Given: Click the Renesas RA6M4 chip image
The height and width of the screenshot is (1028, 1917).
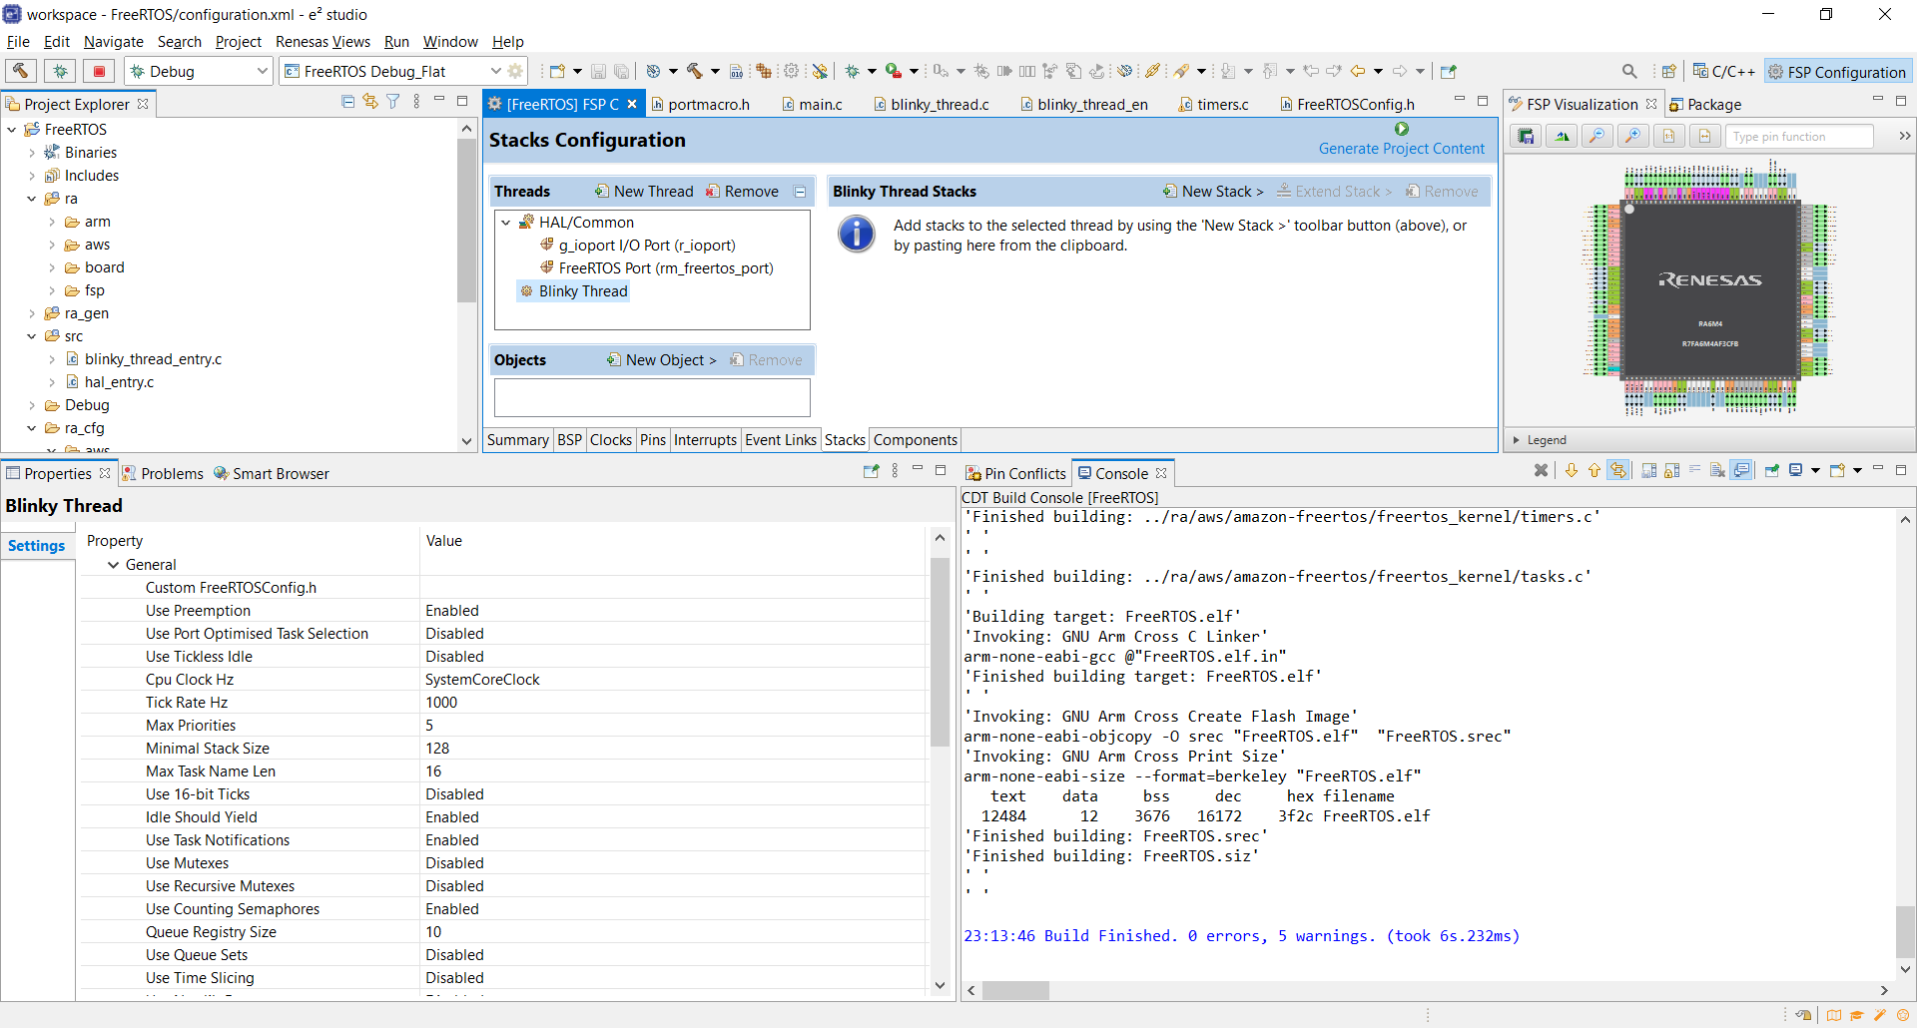Looking at the screenshot, I should 1710,288.
